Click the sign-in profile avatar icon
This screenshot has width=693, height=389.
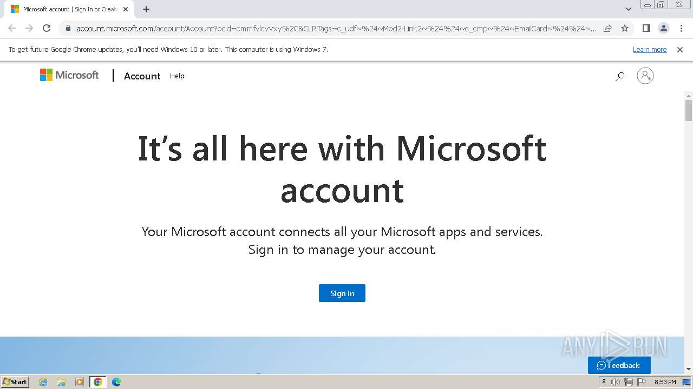point(645,76)
